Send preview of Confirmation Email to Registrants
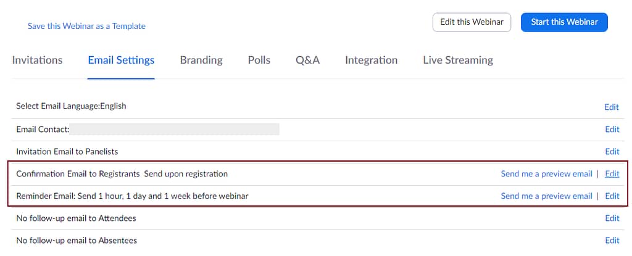 point(546,174)
